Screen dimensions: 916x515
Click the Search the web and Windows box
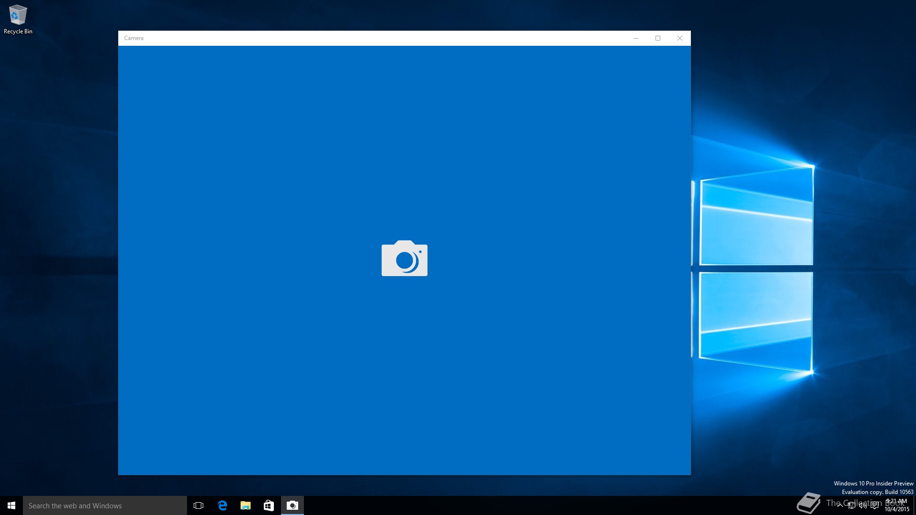pos(105,505)
